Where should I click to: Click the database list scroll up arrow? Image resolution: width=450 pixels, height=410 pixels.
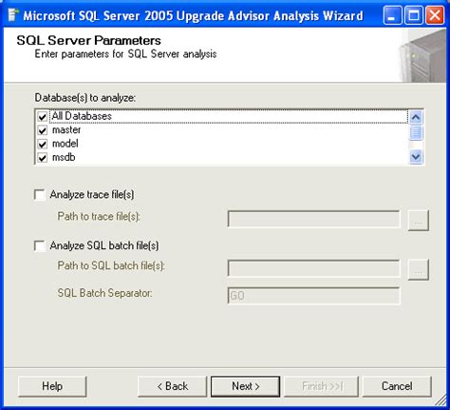tap(416, 117)
